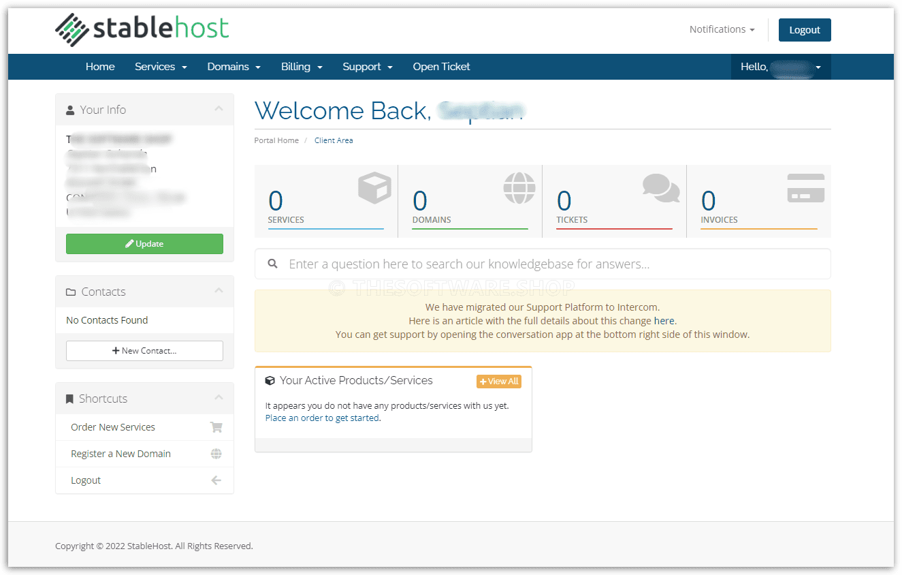Click the chat bubbles icon on Tickets tile

pyautogui.click(x=661, y=188)
